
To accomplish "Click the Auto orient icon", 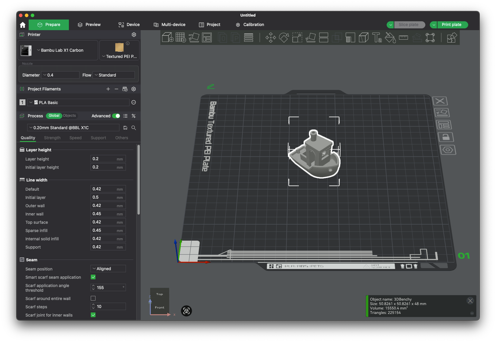I will (194, 38).
